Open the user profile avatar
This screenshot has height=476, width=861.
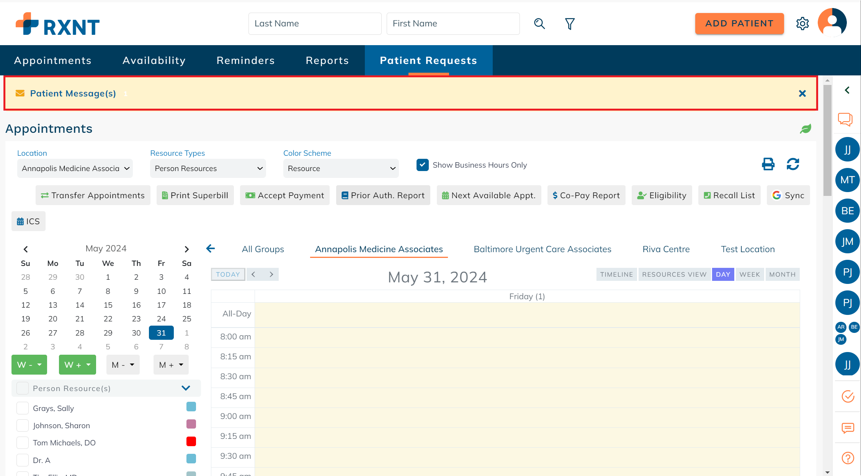832,23
